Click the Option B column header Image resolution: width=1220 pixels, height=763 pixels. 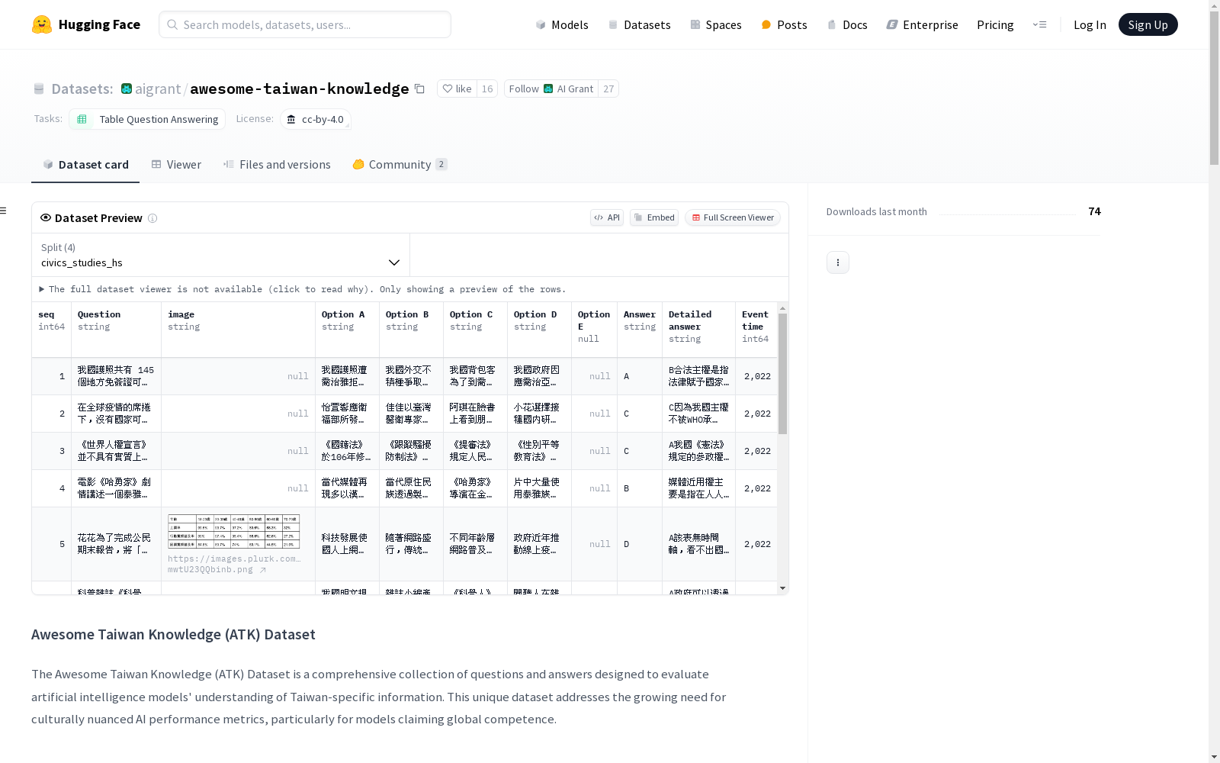coord(412,330)
